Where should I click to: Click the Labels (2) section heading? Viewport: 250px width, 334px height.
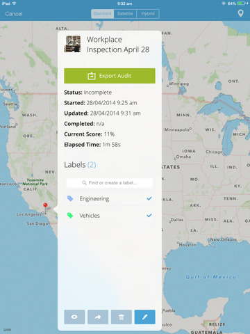click(x=80, y=165)
